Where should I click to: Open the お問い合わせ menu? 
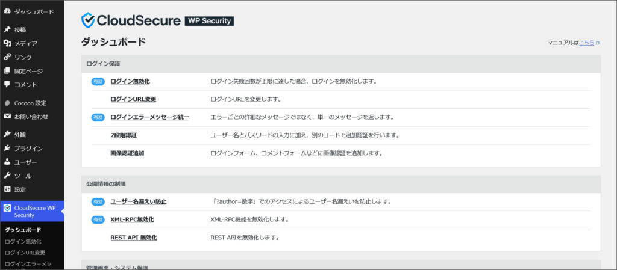click(x=32, y=117)
